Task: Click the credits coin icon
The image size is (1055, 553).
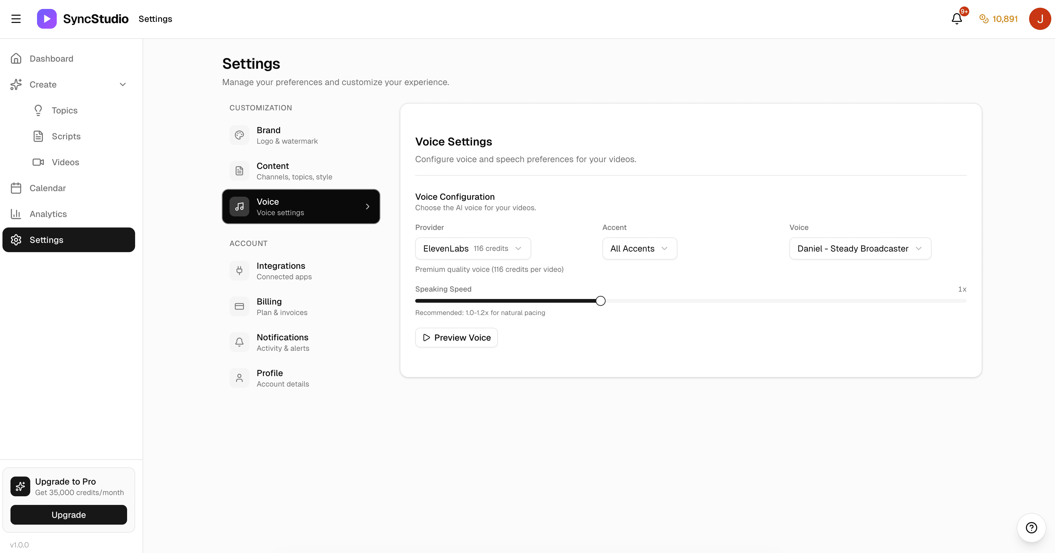Action: 983,19
